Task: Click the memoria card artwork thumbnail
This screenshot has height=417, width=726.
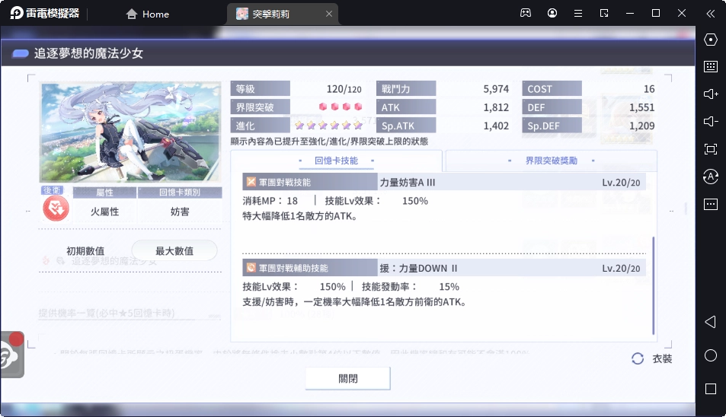Action: (130, 132)
